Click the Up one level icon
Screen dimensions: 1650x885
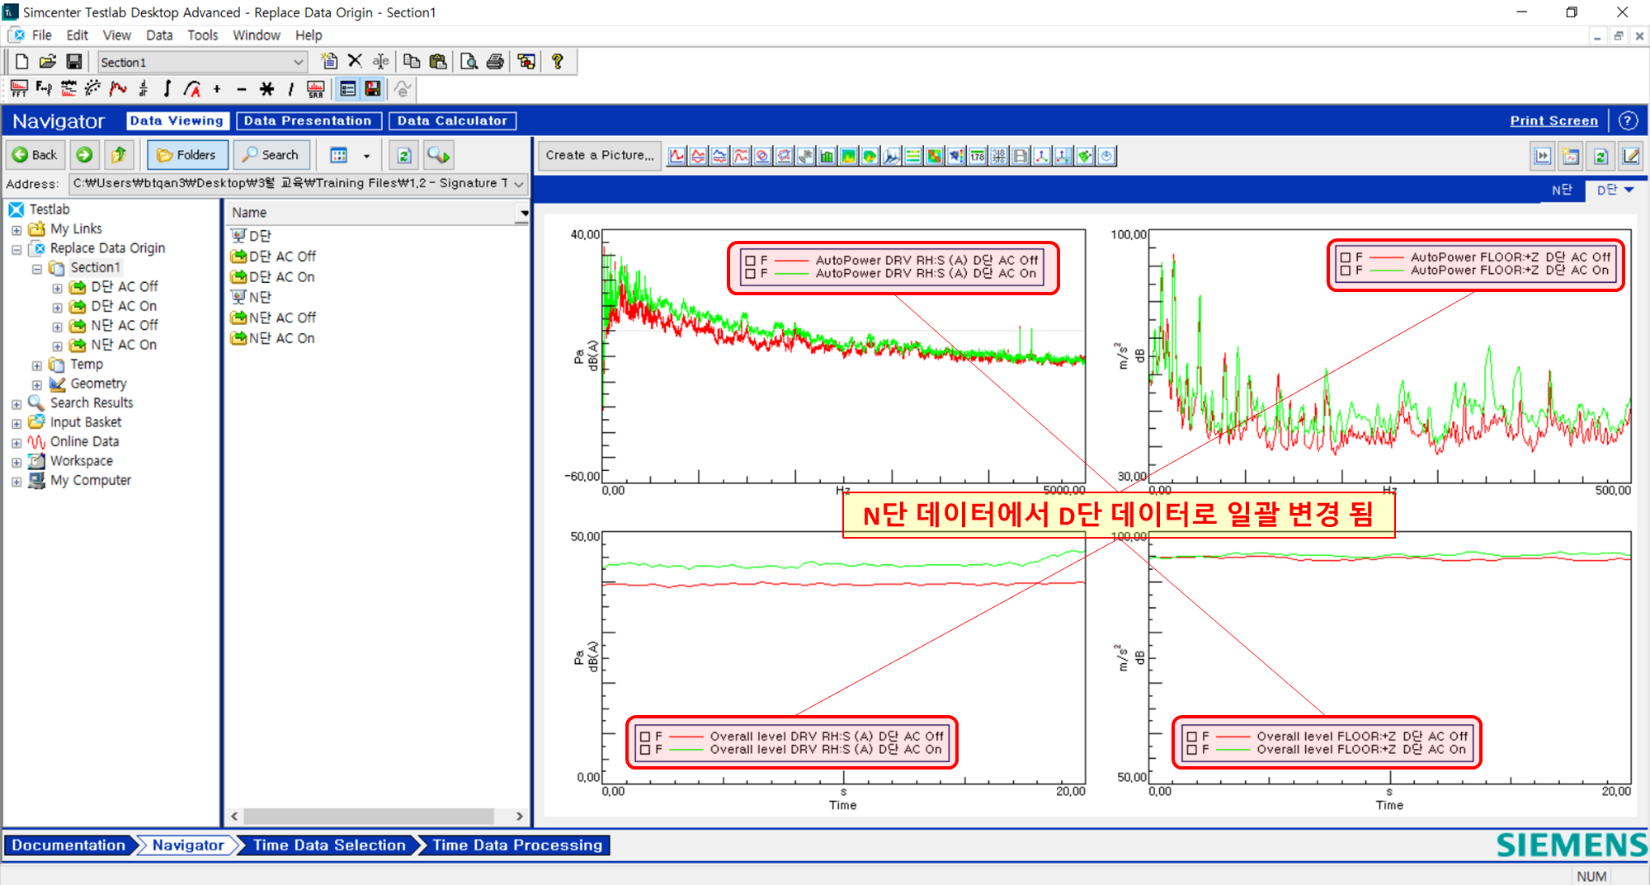119,155
